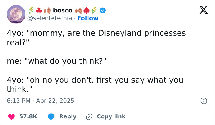Viewport: 215px width, 125px height.
Task: Click the "what do you think?" line
Action: pos(56,61)
